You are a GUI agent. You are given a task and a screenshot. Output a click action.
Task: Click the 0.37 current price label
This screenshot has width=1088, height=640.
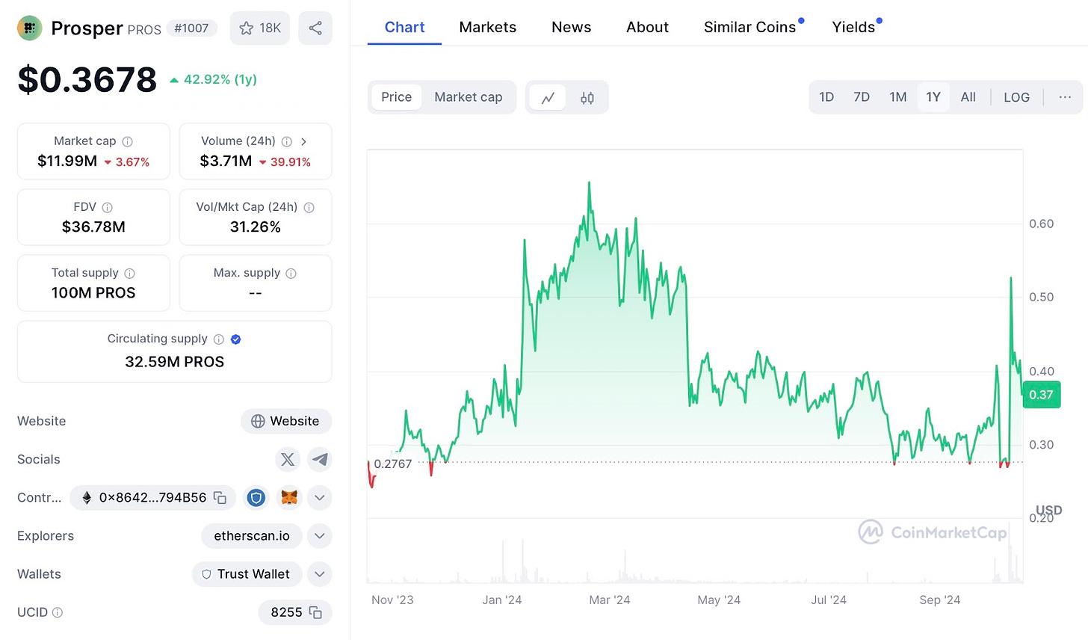(x=1042, y=395)
